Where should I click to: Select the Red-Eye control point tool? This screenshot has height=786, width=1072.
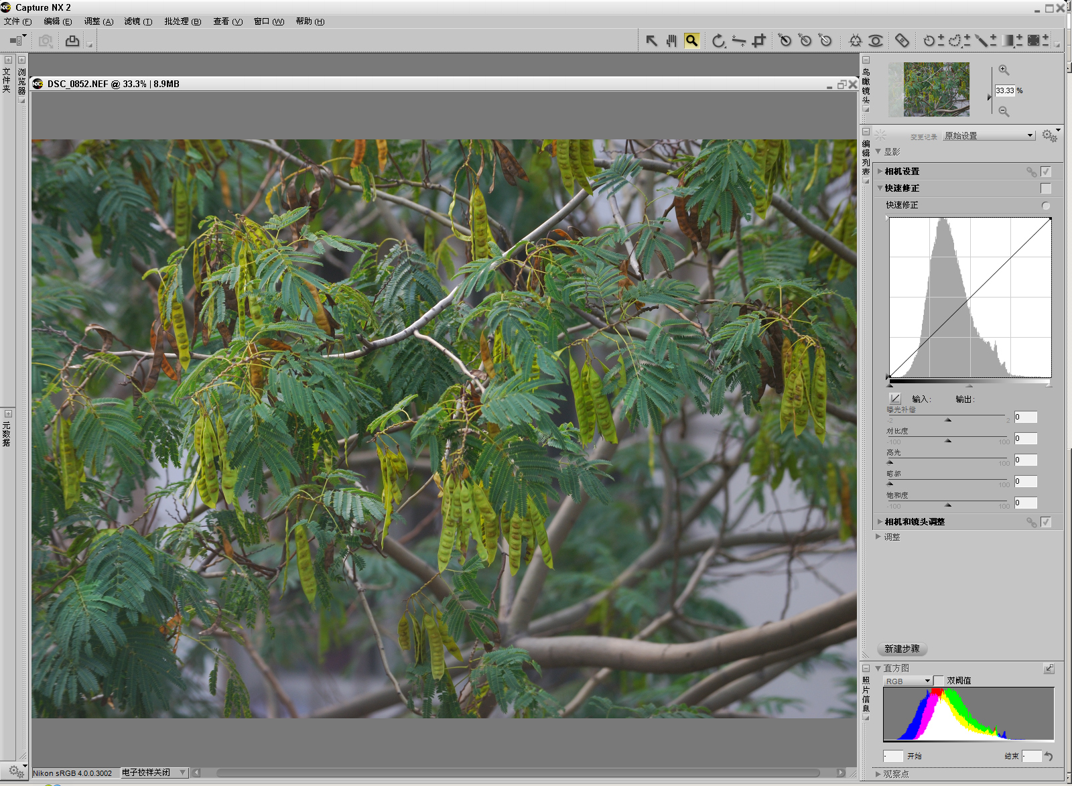[x=875, y=41]
